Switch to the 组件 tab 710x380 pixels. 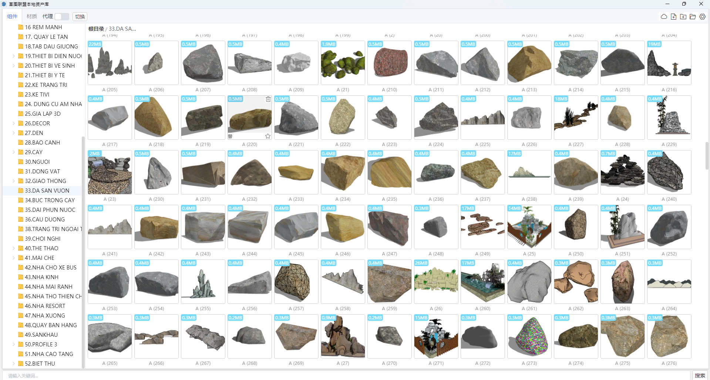(12, 16)
